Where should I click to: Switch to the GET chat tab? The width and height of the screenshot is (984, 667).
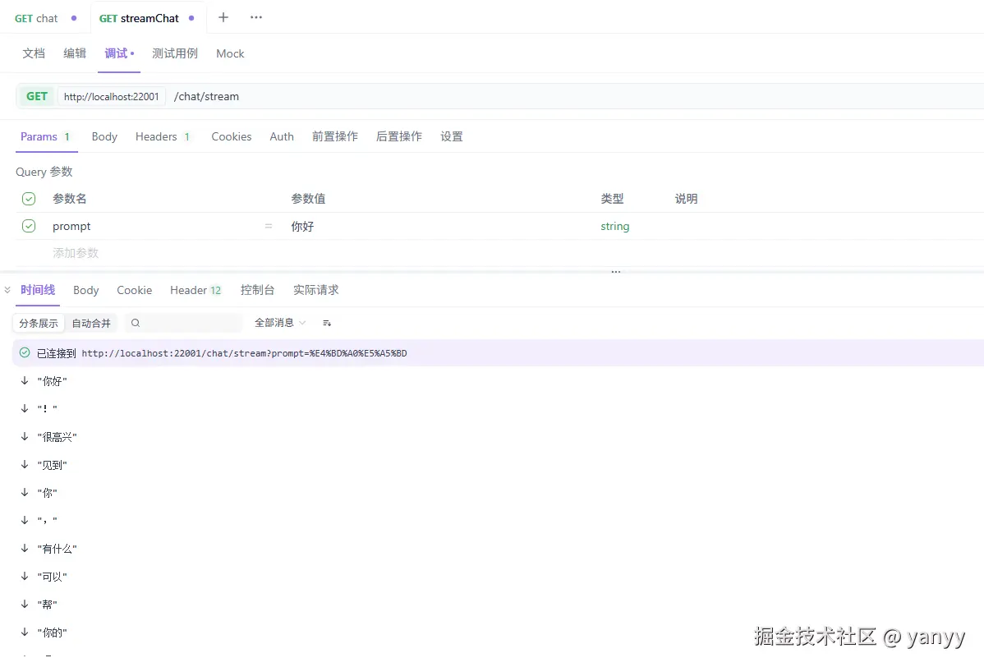(x=46, y=18)
